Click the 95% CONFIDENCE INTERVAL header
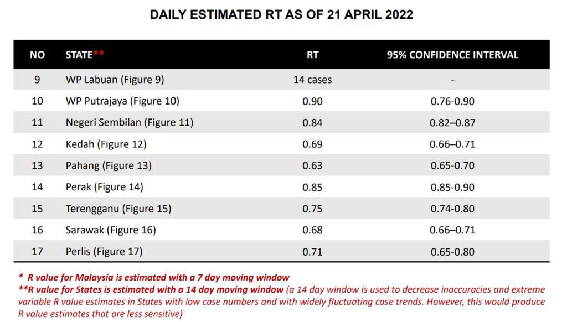The width and height of the screenshot is (567, 322). point(452,55)
